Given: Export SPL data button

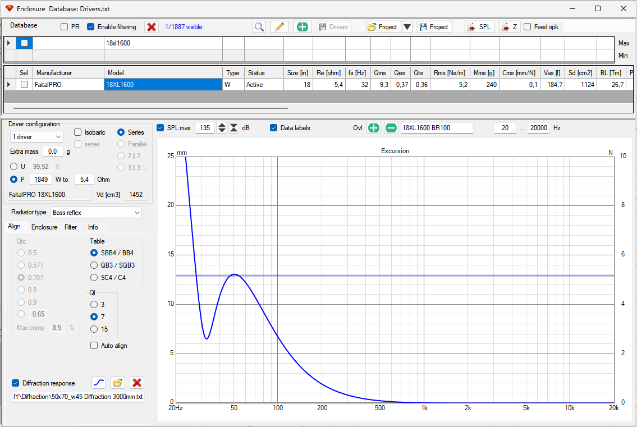Looking at the screenshot, I should coord(479,27).
